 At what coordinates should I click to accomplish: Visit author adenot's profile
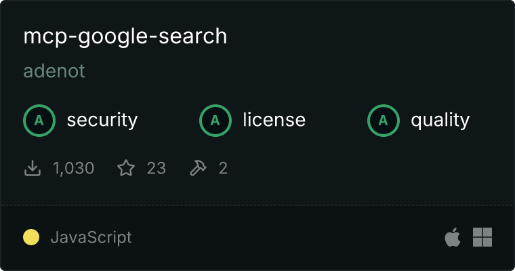[x=54, y=71]
